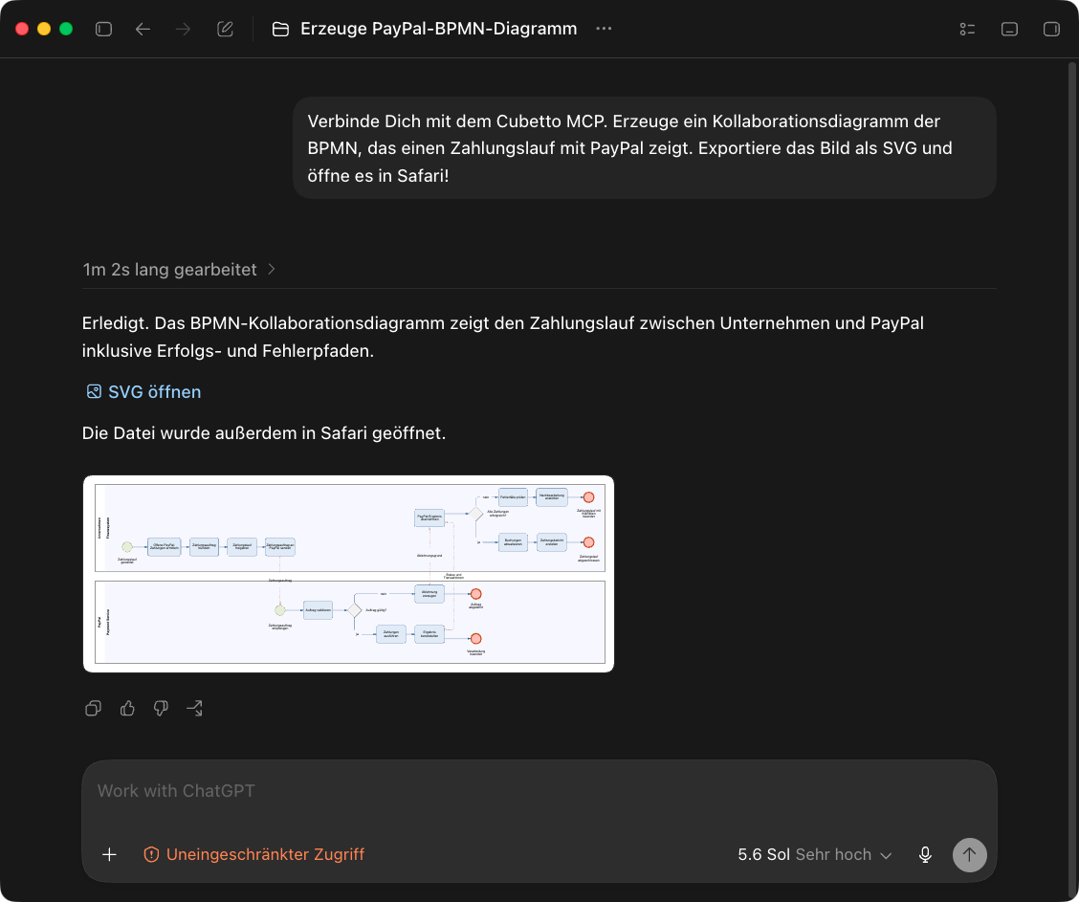Send message with the up-arrow button
This screenshot has height=902, width=1079.
[970, 854]
